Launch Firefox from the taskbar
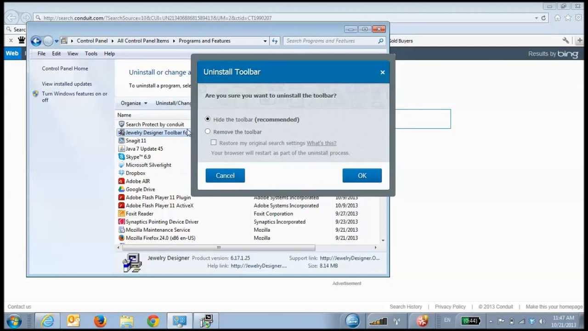The image size is (588, 331). point(100,321)
